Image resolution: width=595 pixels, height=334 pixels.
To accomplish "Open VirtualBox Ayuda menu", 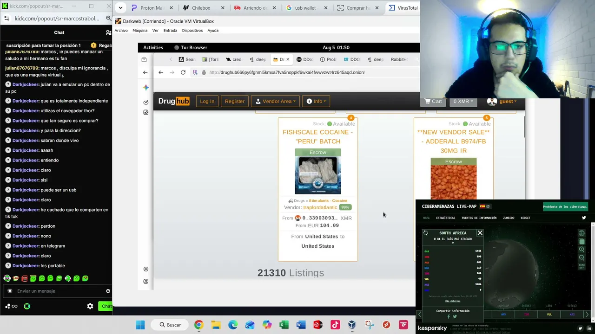I will (213, 31).
